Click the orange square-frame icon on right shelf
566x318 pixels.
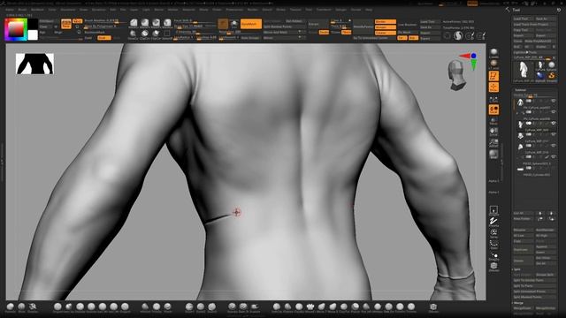tap(493, 76)
